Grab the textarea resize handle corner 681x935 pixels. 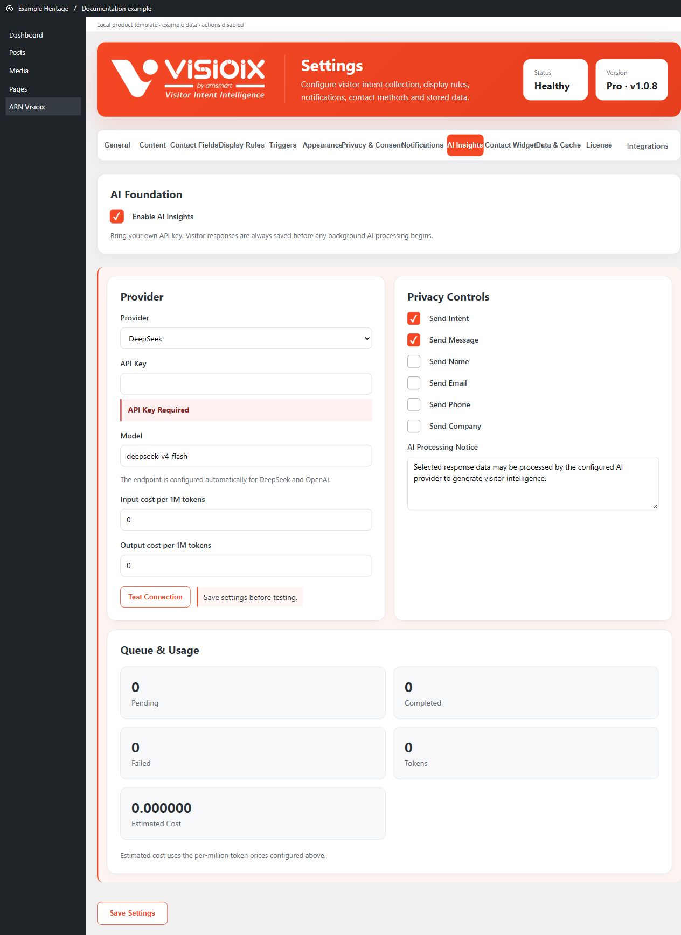click(655, 506)
